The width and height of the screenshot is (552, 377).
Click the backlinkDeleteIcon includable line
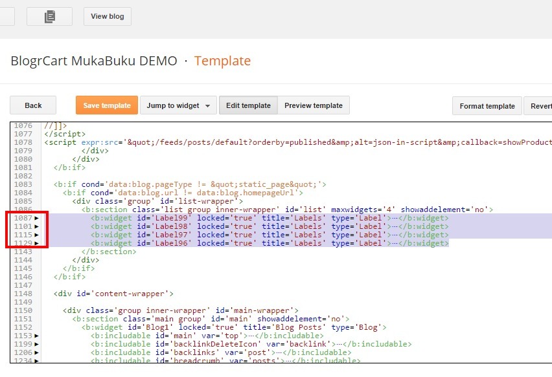[251, 344]
